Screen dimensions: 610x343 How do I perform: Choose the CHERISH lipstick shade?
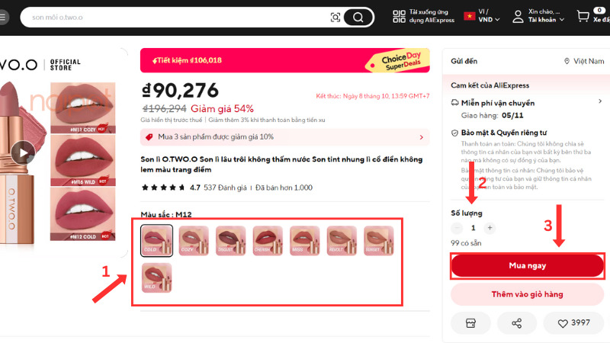(x=268, y=241)
